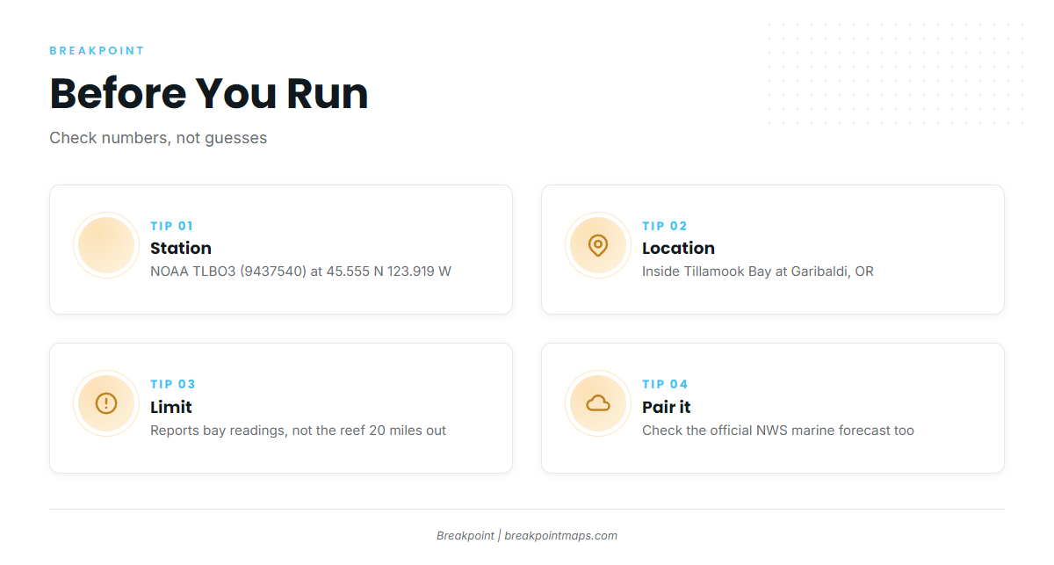Open the breakpointmaps.com link in the footer
Image resolution: width=1054 pixels, height=565 pixels.
tap(560, 535)
